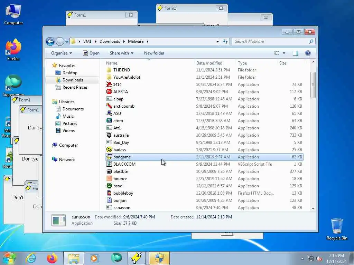Select the atom file icon

(x=109, y=121)
